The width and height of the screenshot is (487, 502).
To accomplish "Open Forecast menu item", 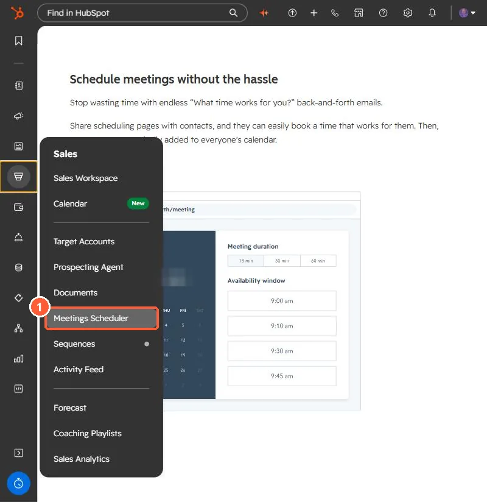I will tap(70, 408).
